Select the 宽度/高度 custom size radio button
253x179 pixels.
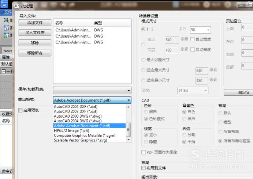(x=143, y=45)
